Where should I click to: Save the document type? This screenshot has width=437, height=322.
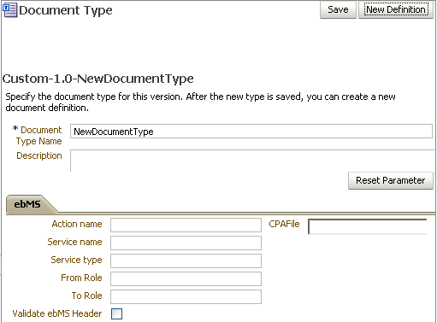[338, 10]
